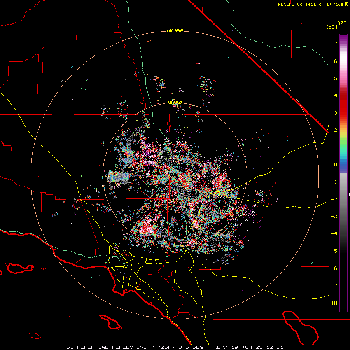
Task: Click the "-6" tick label on scale
Action: tap(334, 268)
